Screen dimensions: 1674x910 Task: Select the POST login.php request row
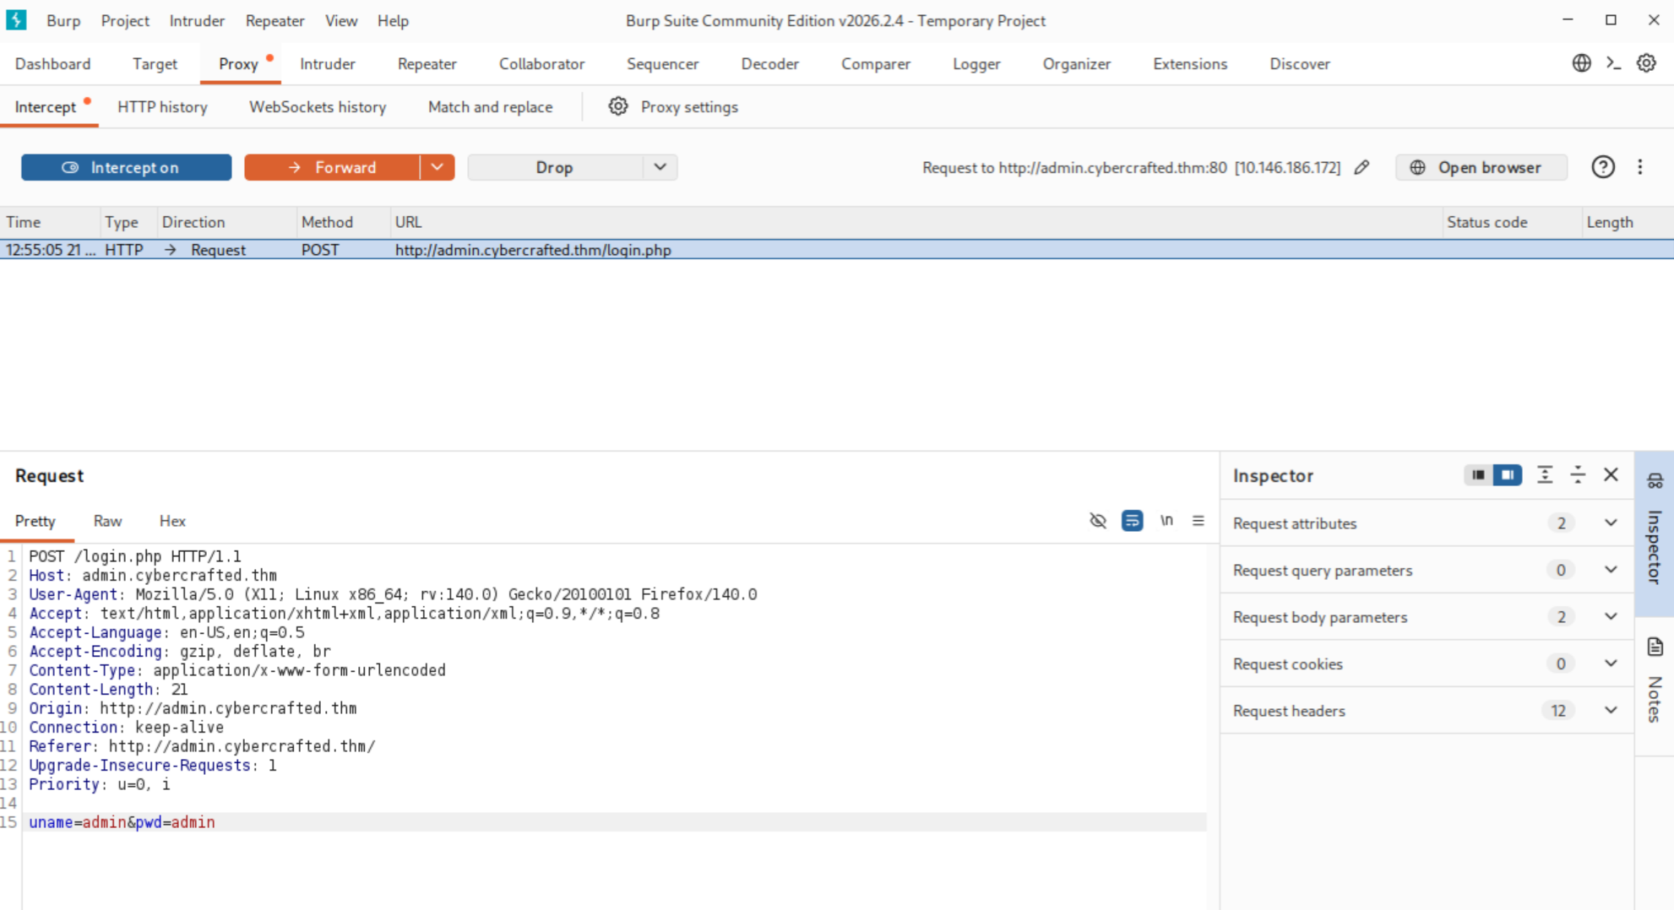pyautogui.click(x=837, y=250)
